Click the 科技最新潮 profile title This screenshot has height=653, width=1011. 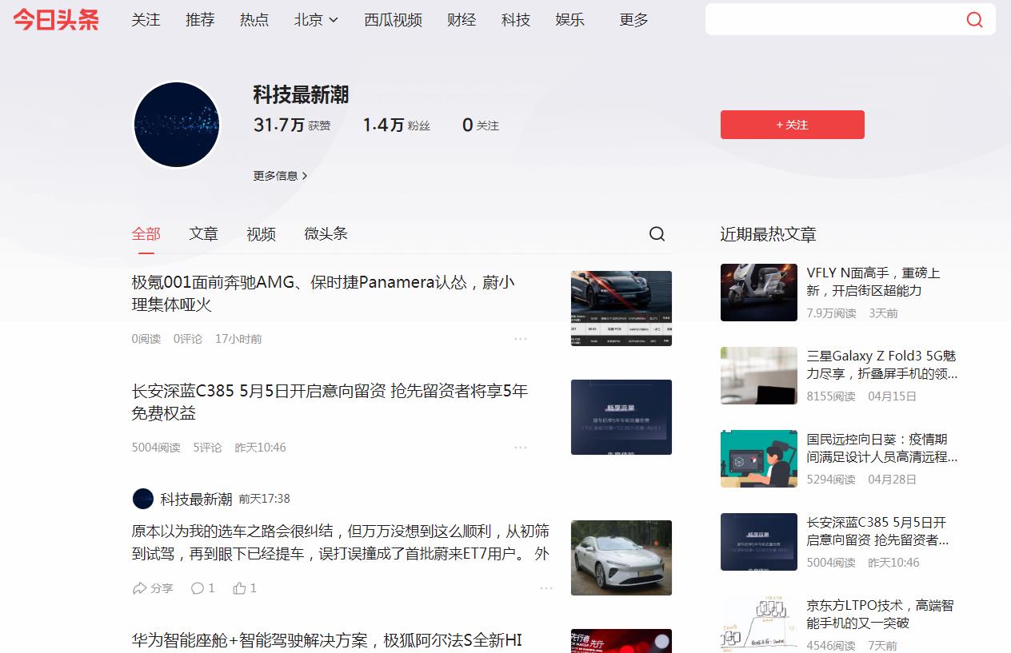click(302, 95)
